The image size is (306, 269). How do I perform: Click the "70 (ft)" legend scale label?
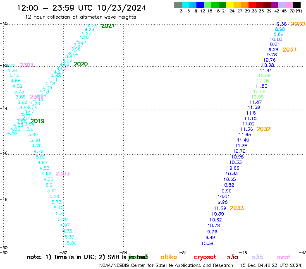click(296, 11)
